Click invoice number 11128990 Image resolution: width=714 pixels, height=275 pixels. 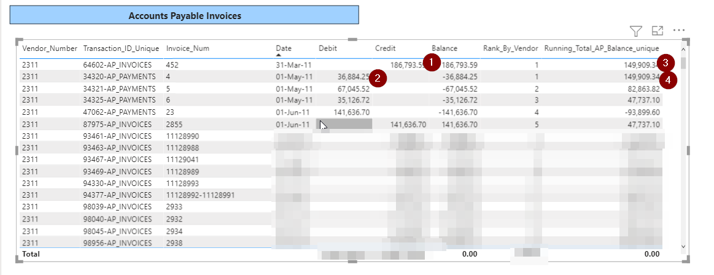(182, 136)
